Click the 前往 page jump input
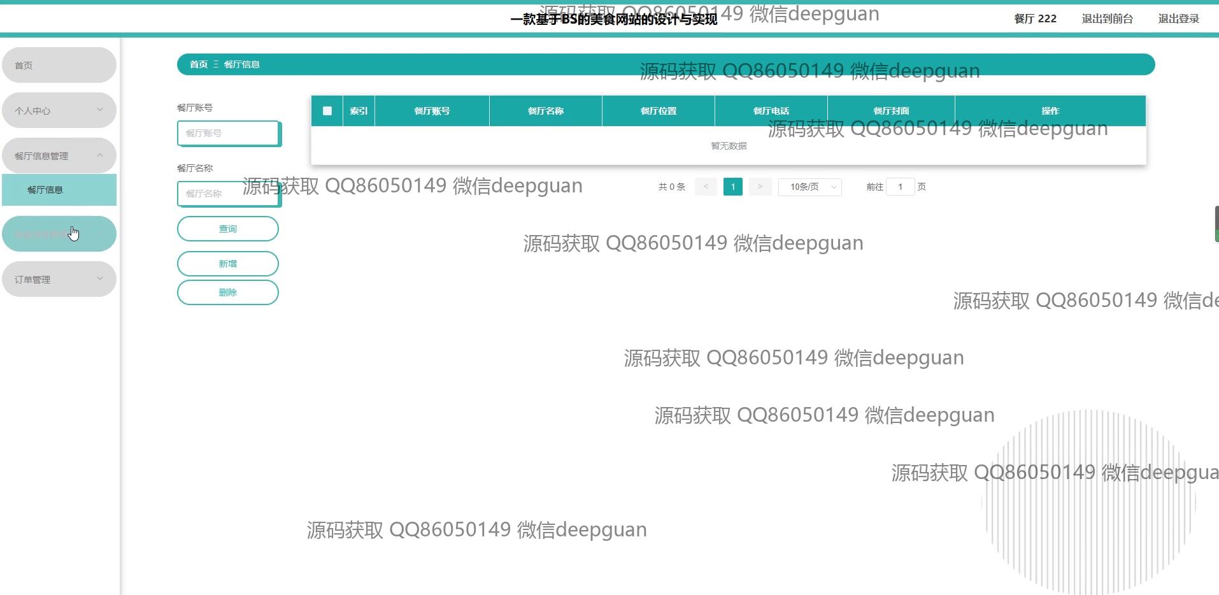 tap(900, 187)
